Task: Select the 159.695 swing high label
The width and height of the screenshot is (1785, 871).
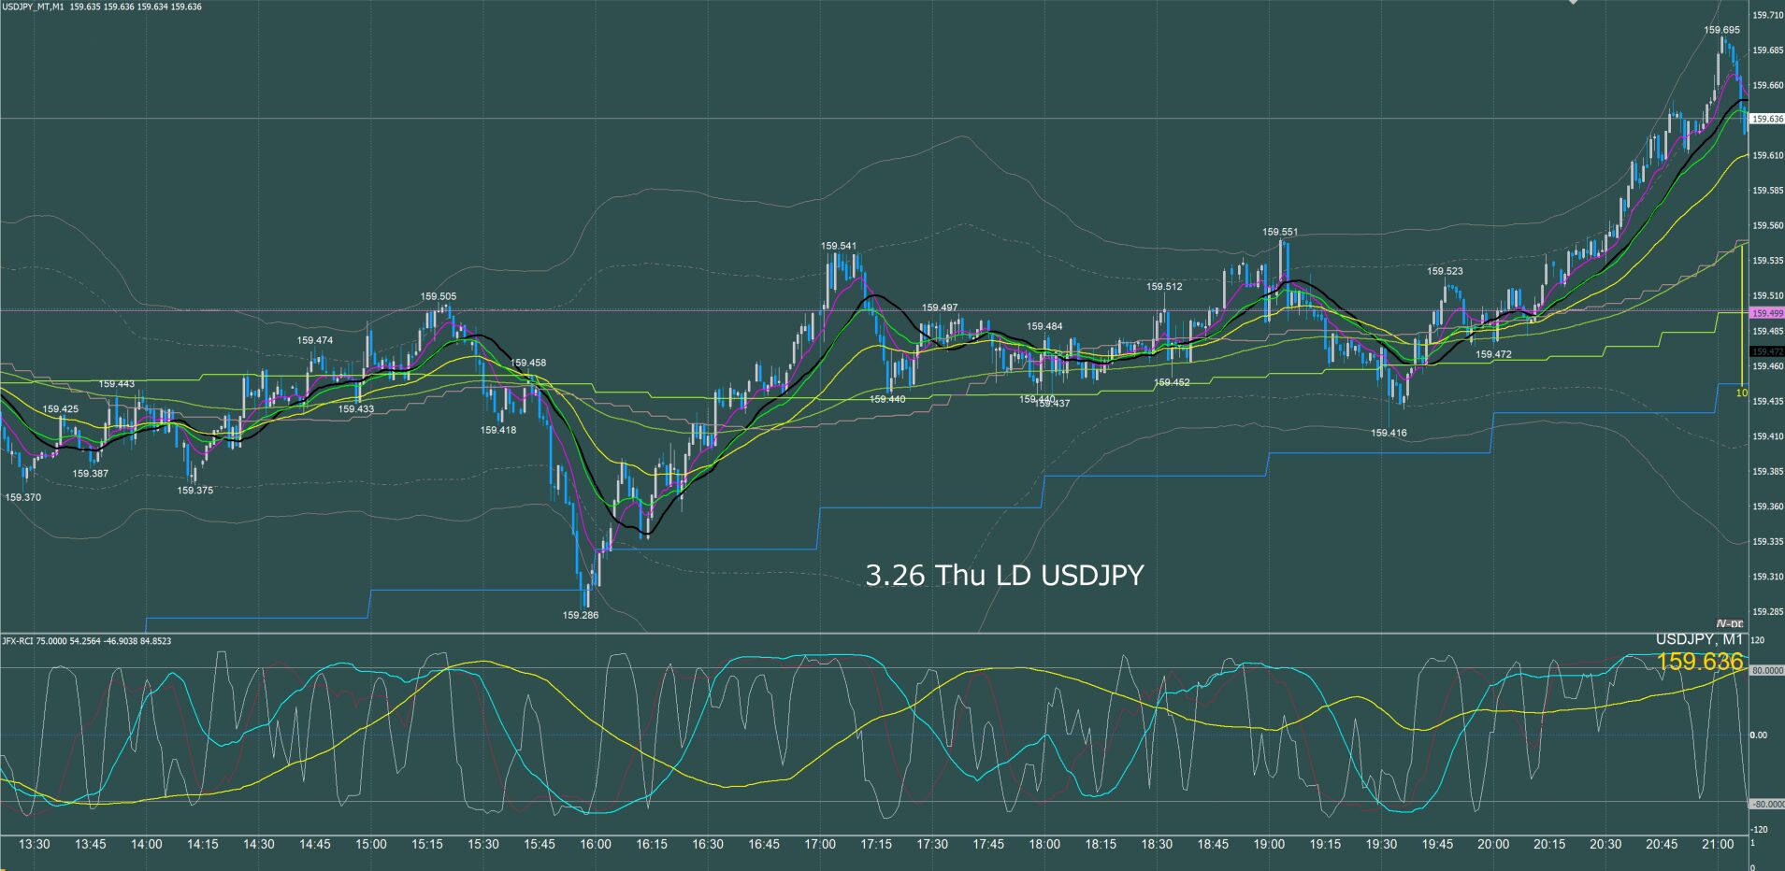Action: pyautogui.click(x=1721, y=30)
